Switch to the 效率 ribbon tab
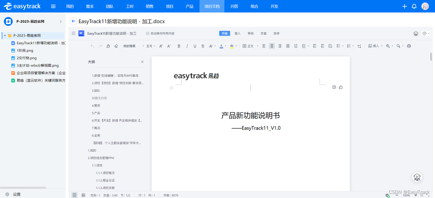 click(x=276, y=33)
